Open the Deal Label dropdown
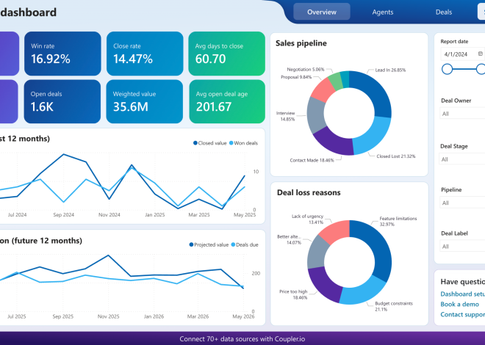 (x=462, y=247)
